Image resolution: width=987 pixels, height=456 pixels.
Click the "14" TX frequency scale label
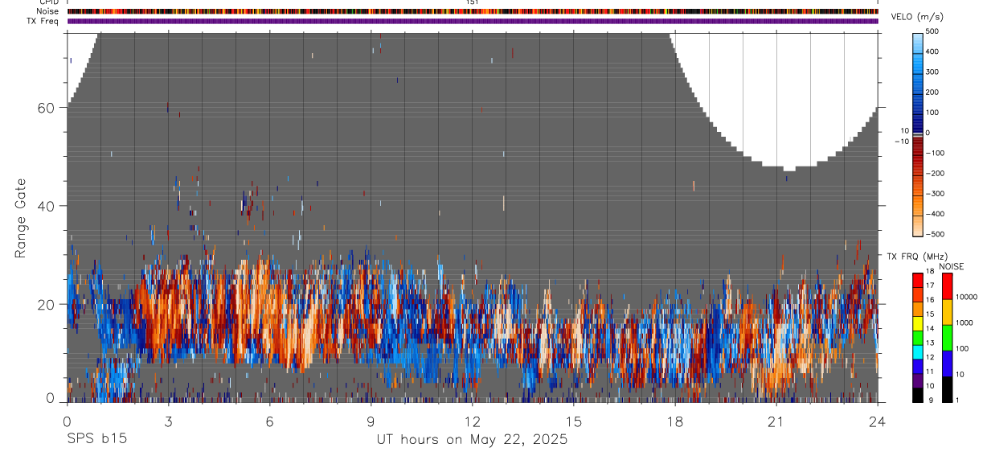[929, 329]
